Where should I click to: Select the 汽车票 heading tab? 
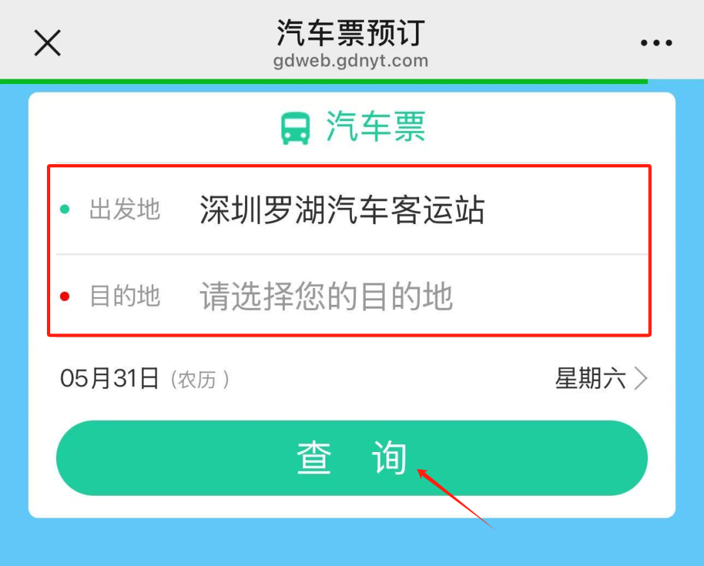(375, 126)
